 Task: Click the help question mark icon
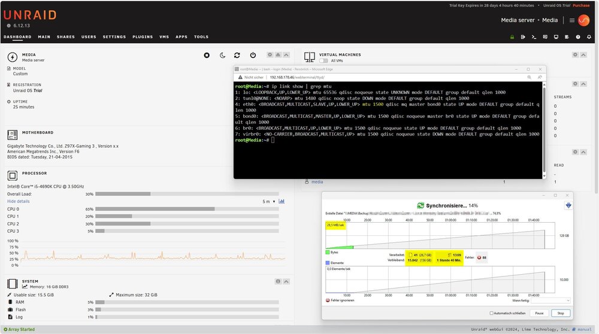[x=578, y=37]
